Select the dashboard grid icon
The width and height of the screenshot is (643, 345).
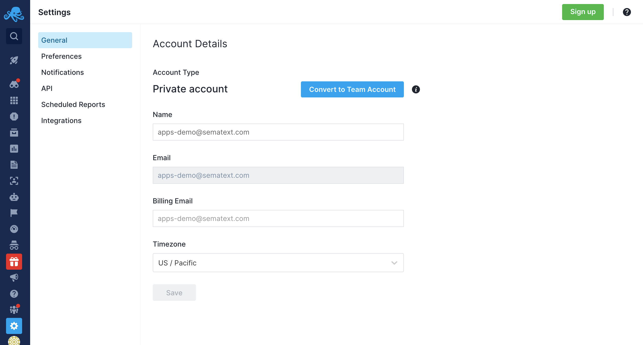(x=14, y=100)
